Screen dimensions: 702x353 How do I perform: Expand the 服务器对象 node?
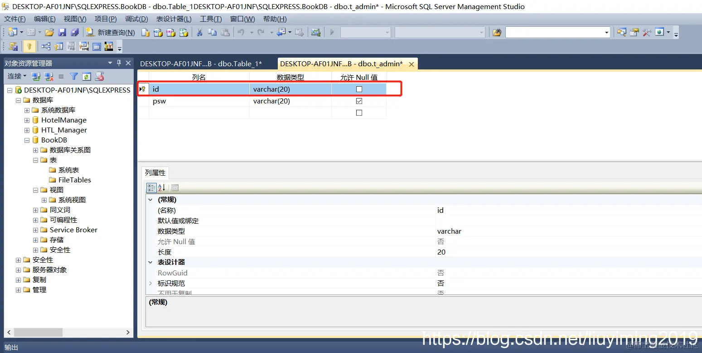(x=18, y=270)
